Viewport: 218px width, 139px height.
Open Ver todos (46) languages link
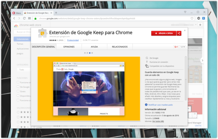click(158, 121)
